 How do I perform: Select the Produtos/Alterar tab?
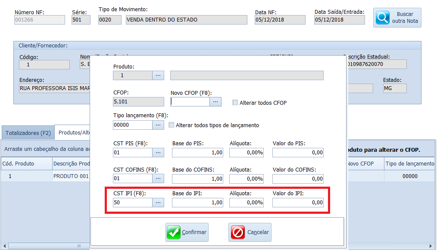73,133
